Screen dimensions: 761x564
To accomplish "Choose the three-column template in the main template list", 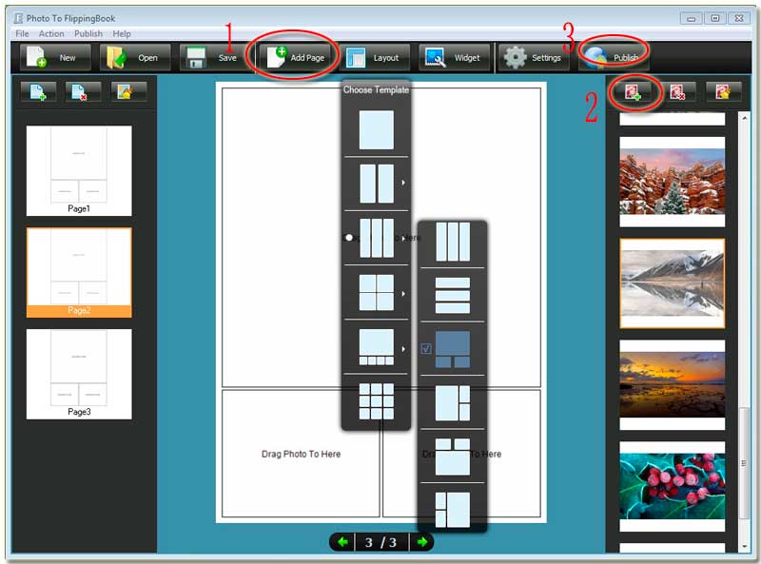I will [376, 238].
